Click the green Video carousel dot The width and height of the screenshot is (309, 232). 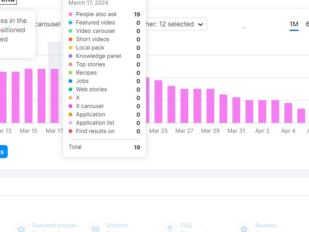coord(70,31)
